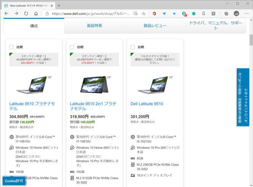Click the 割引額 145,020円 text
This screenshot has width=253, height=187.
tap(82, 122)
